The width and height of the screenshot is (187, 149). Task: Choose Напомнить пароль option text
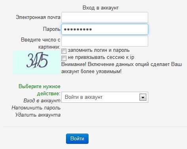click(36, 108)
